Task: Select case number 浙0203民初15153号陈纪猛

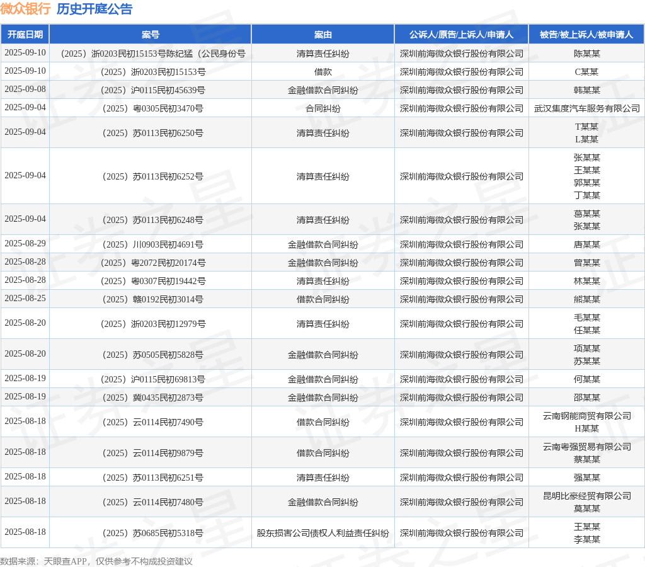Action: pyautogui.click(x=153, y=54)
